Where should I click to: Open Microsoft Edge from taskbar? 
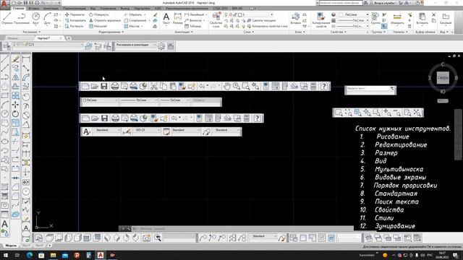click(29, 255)
